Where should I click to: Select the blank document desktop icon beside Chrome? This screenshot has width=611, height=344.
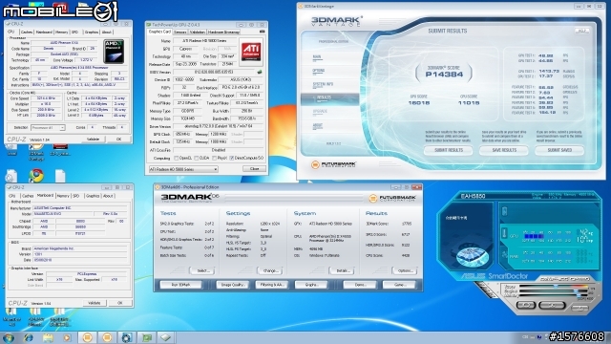(x=60, y=176)
